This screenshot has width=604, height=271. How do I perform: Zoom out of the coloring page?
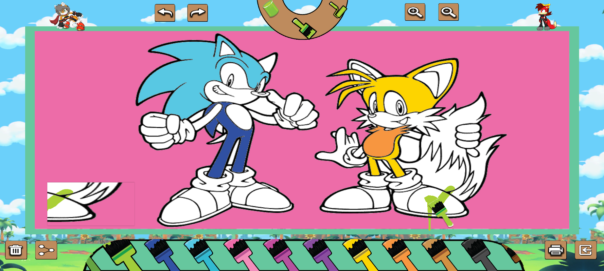448,12
